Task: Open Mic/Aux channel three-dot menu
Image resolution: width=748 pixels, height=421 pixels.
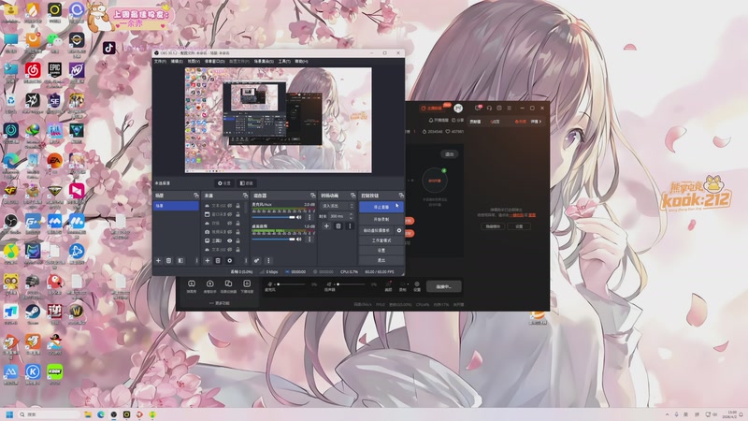Action: 309,217
